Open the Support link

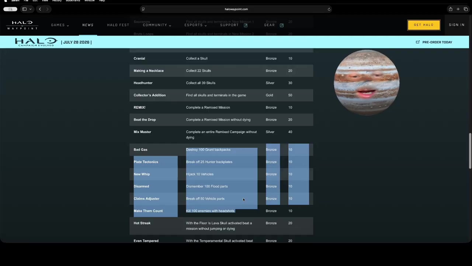229,25
